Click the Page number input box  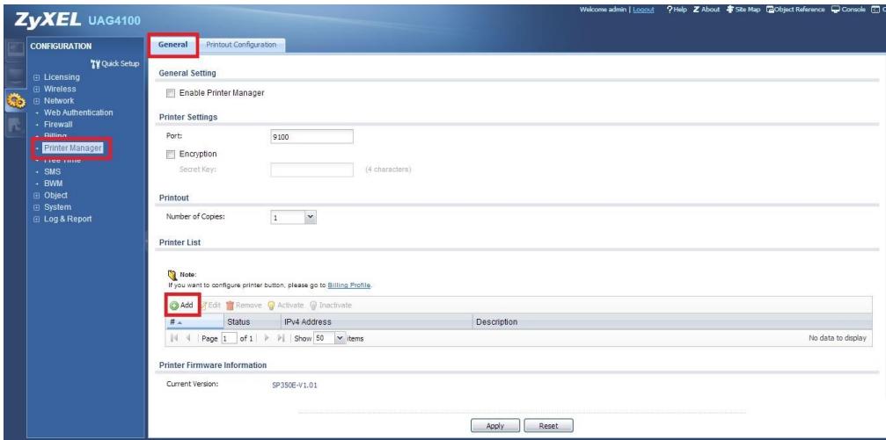click(228, 338)
